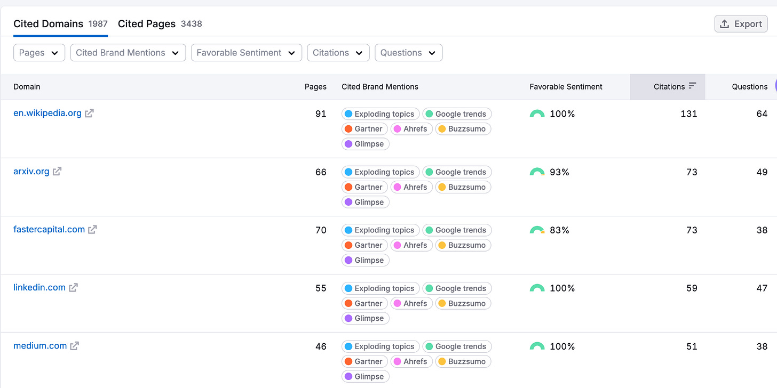Click favorable sentiment gauge for en.wikipedia.org row
Viewport: 777px width, 388px height.
pyautogui.click(x=537, y=114)
